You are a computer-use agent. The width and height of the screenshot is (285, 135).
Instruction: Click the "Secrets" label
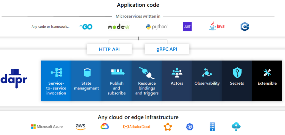tap(237, 83)
